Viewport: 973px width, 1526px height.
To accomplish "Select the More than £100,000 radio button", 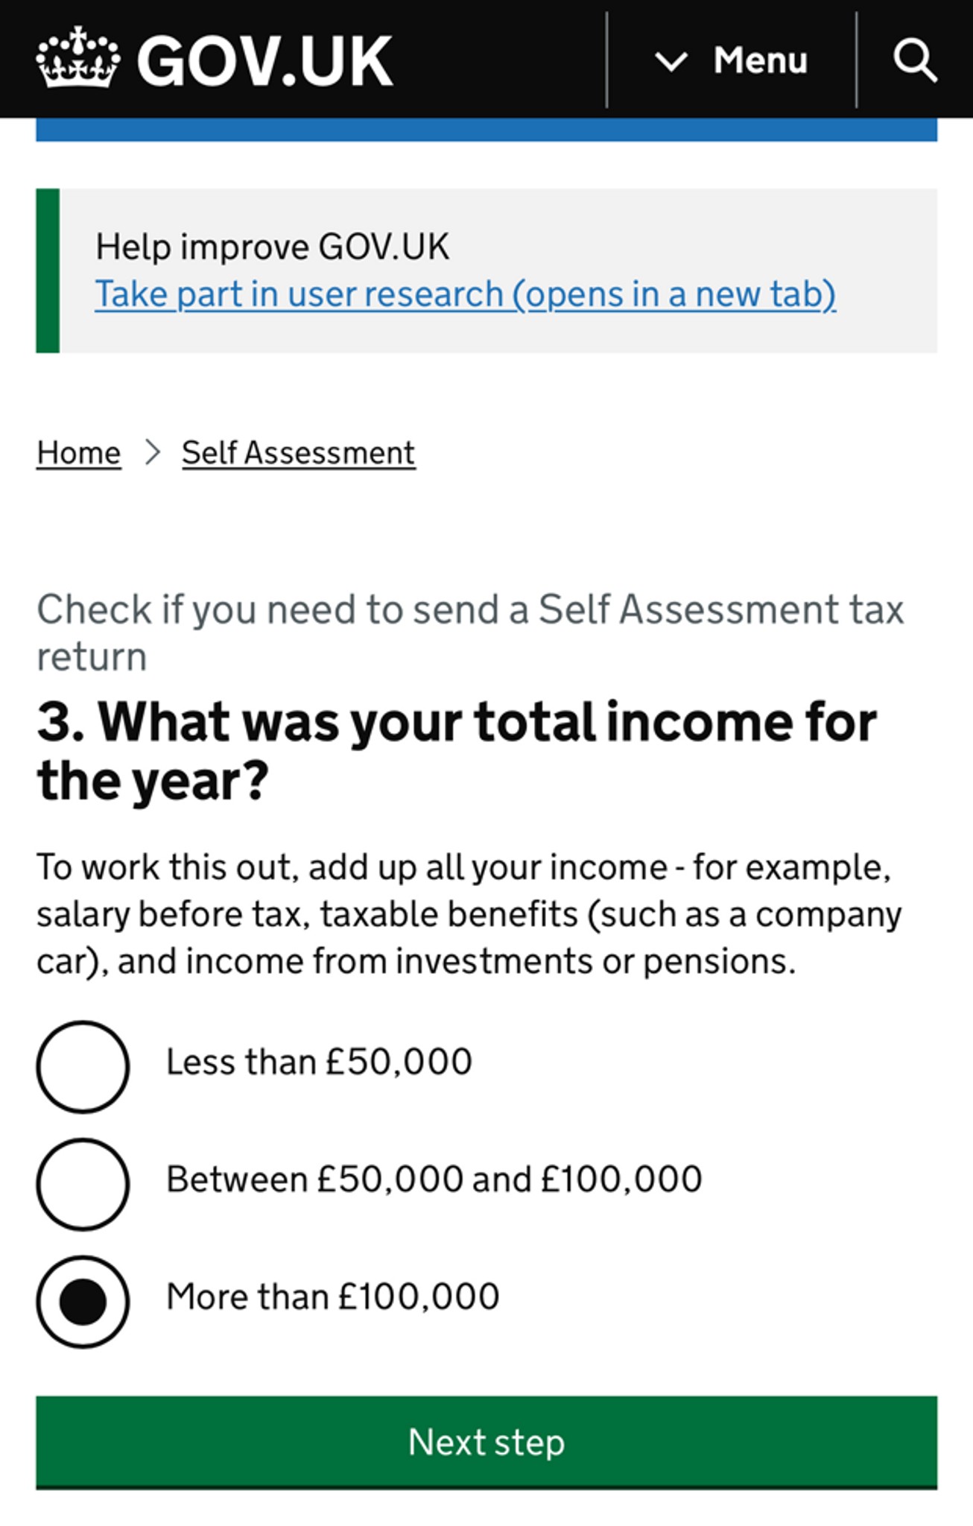I will point(83,1302).
